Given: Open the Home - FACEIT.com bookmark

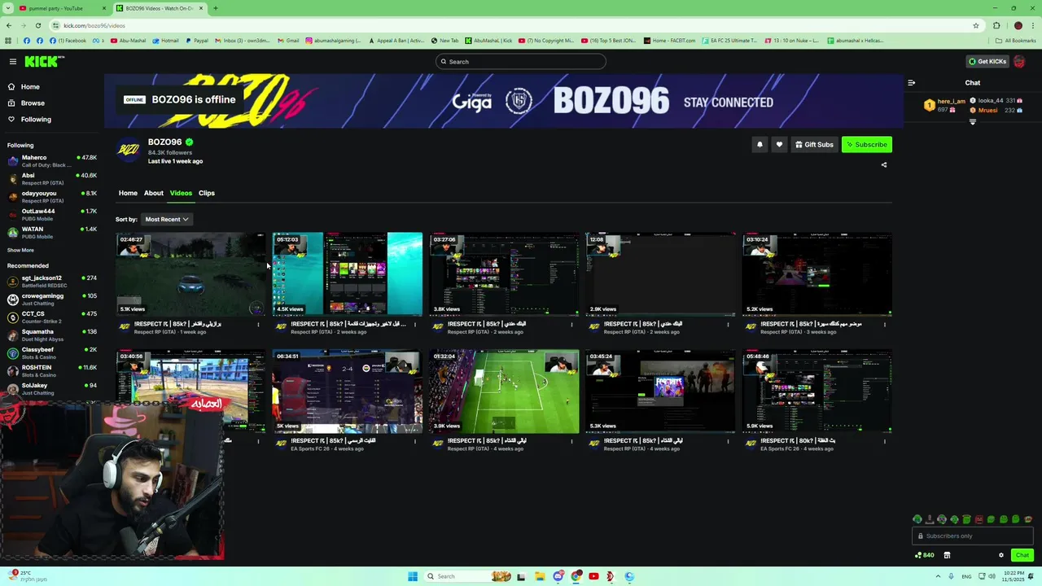Looking at the screenshot, I should 669,40.
